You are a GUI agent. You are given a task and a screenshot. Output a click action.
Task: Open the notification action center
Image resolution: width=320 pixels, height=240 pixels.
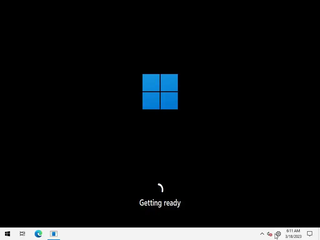(x=310, y=234)
